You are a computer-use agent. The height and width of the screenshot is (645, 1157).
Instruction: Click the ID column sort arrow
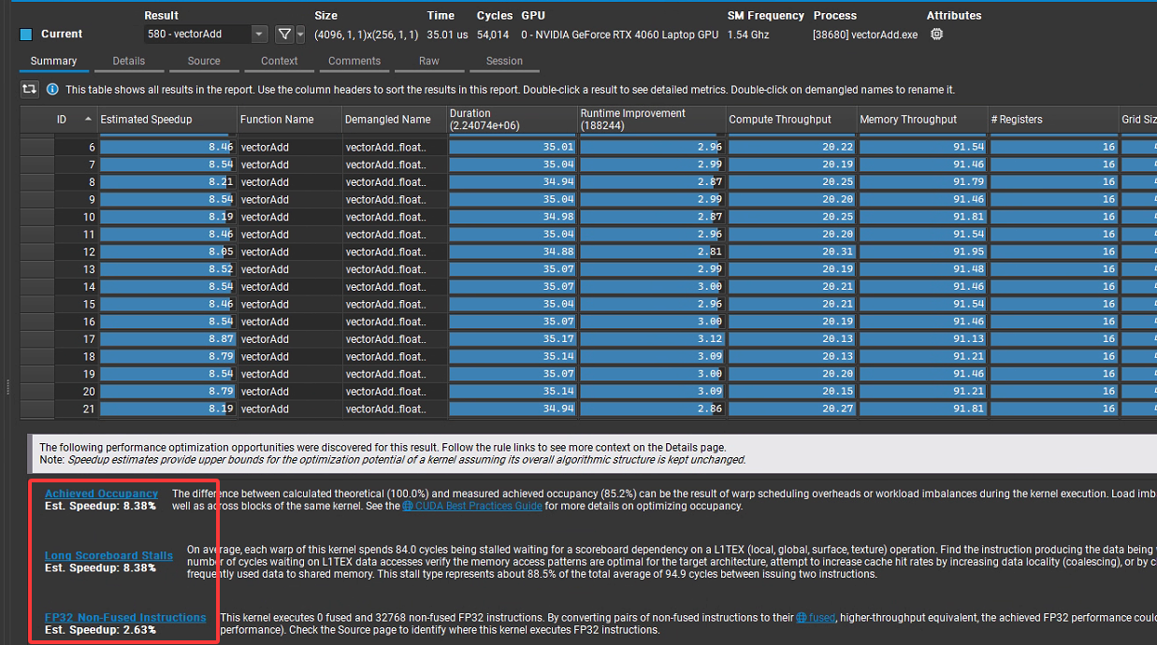click(x=88, y=120)
